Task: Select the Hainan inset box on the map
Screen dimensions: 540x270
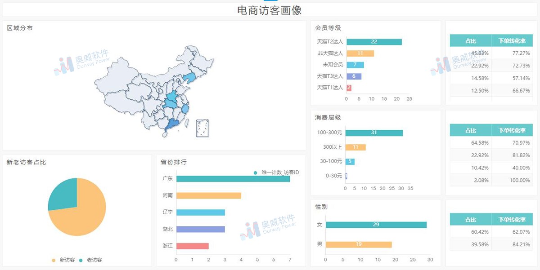Action: (201, 128)
